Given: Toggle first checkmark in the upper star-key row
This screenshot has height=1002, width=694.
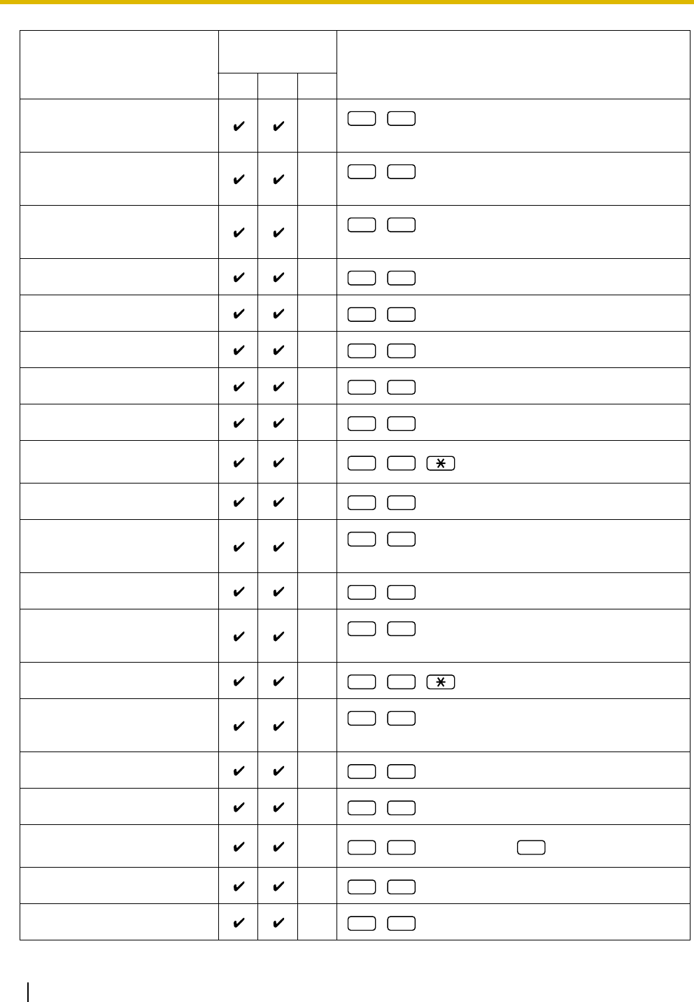Looking at the screenshot, I should pos(239,463).
